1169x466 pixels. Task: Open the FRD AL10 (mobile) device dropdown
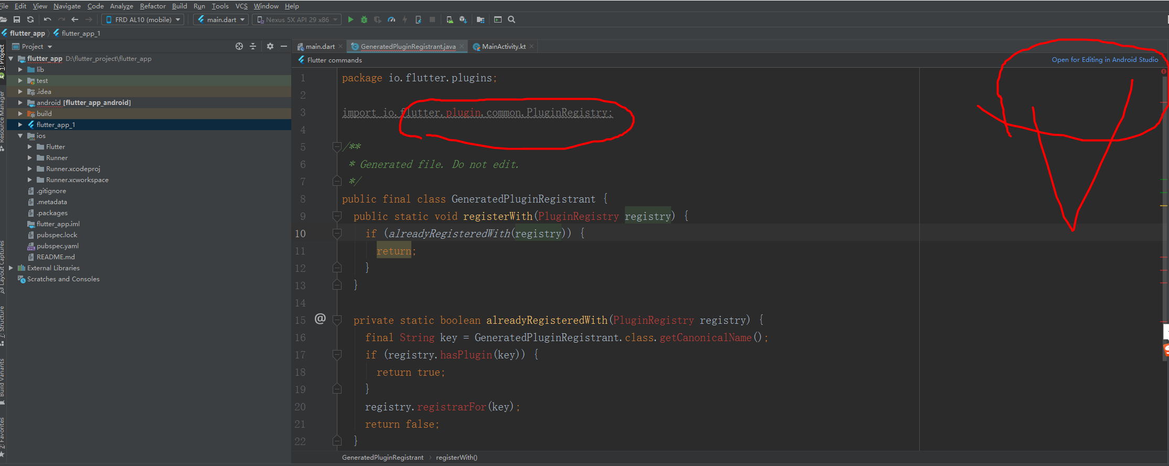143,19
